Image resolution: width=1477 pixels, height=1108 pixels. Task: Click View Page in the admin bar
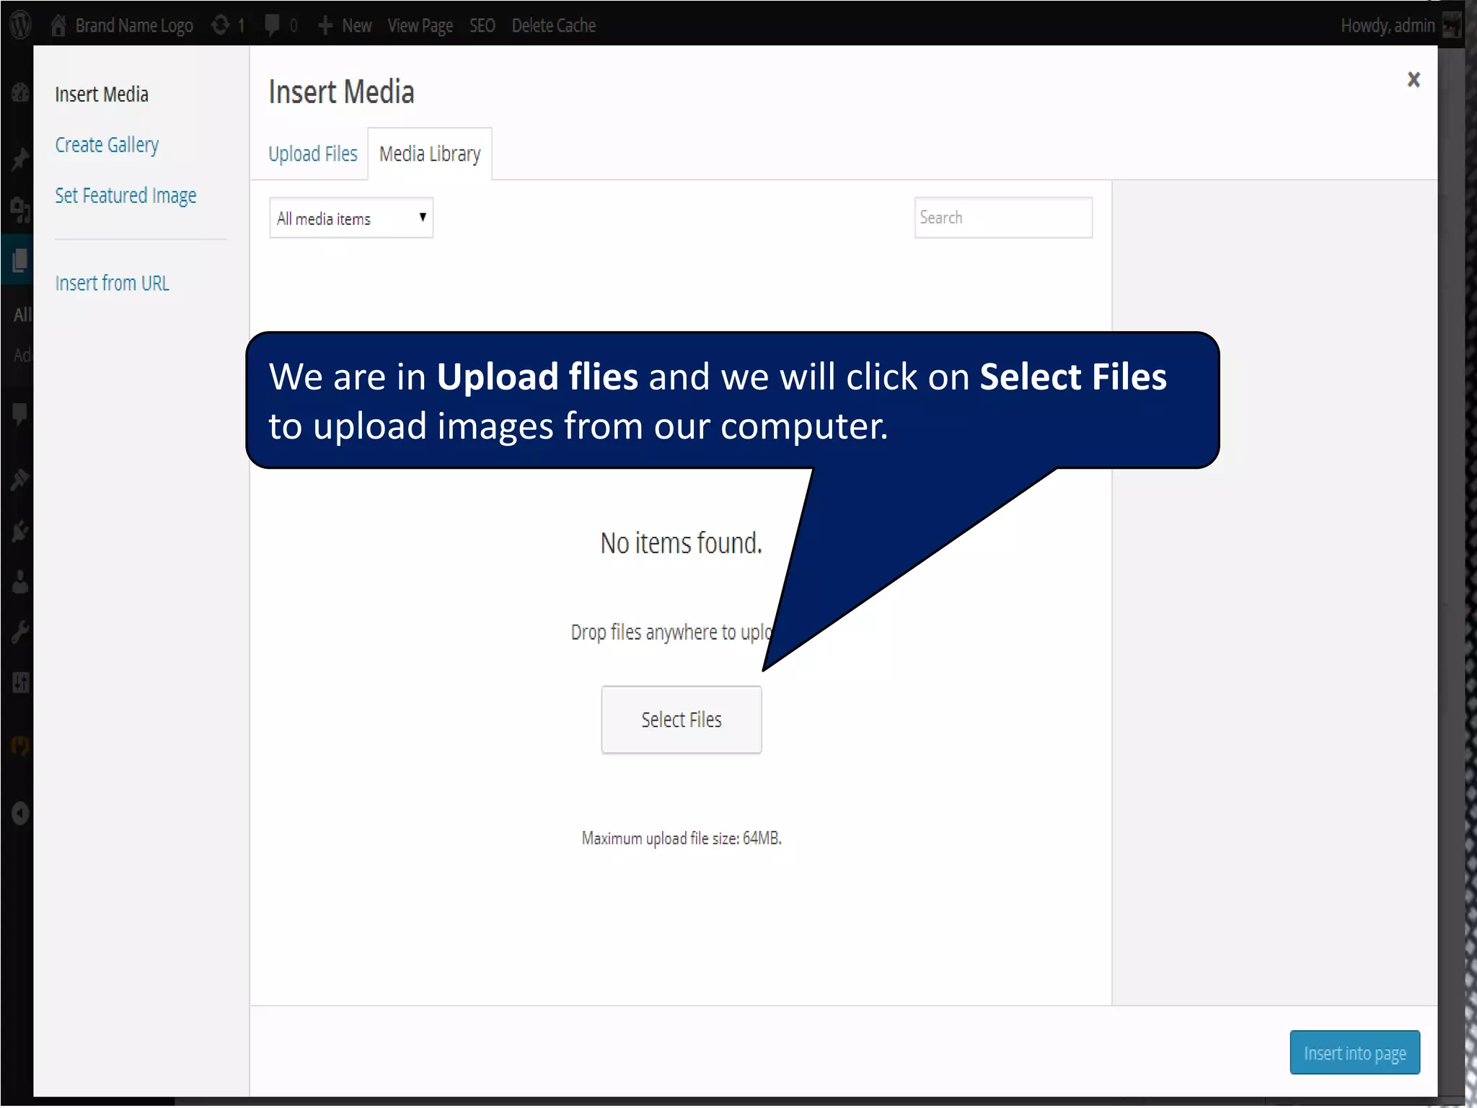420,26
